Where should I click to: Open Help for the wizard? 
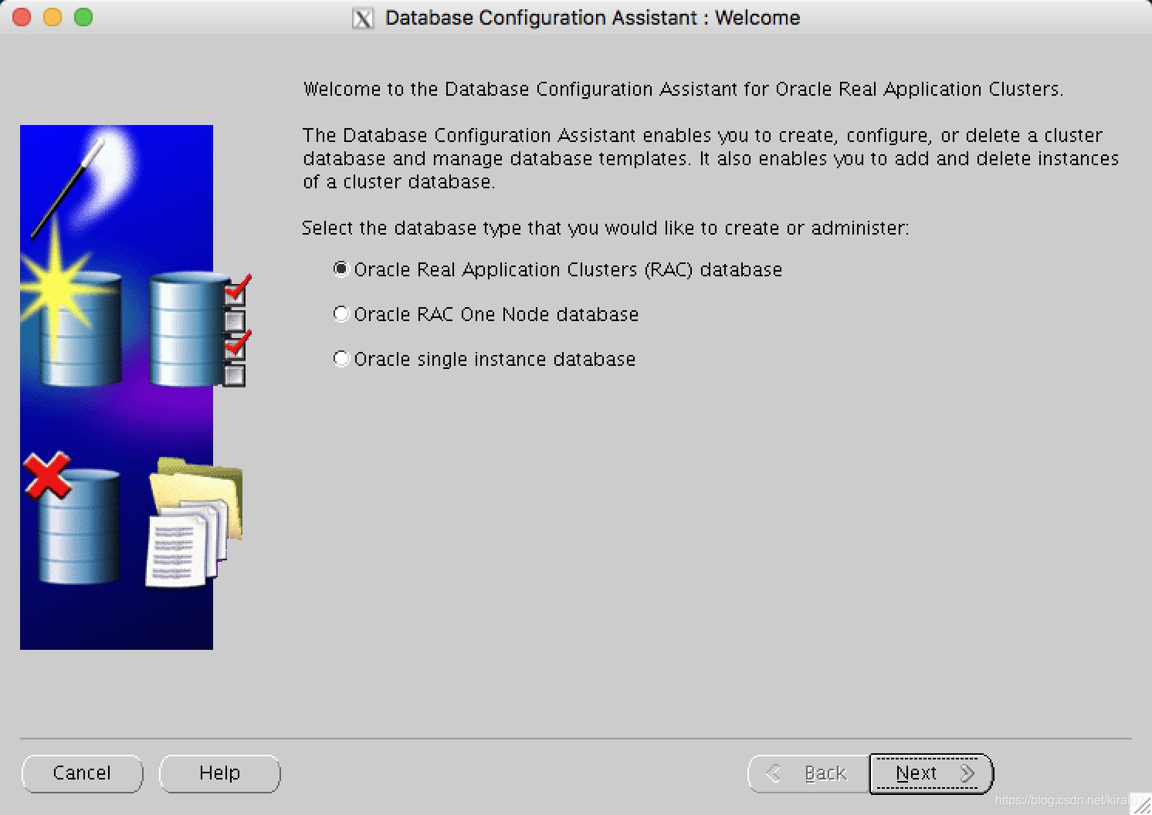(220, 773)
